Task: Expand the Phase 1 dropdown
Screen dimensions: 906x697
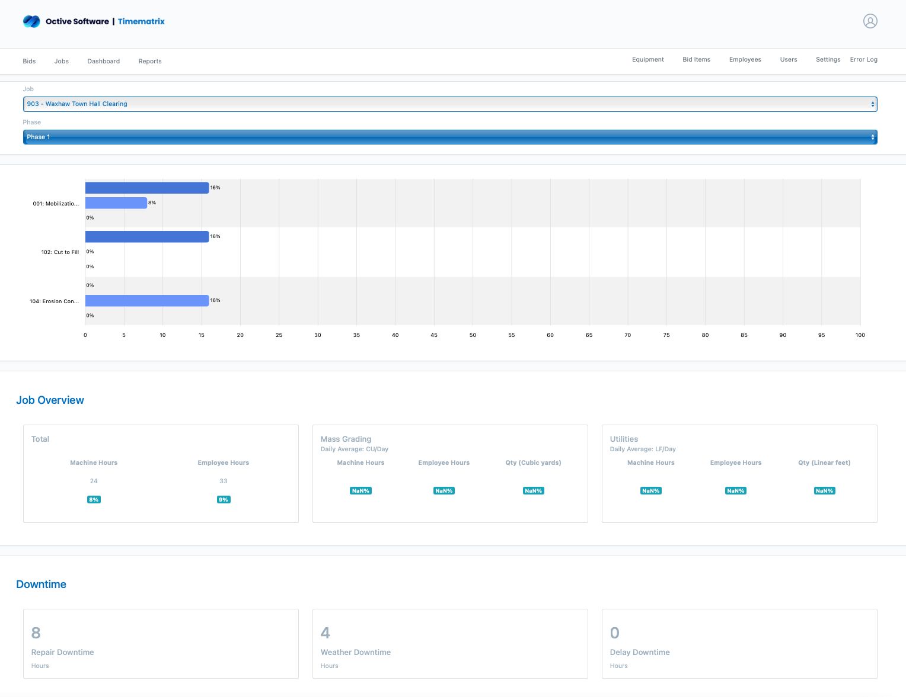Action: point(449,137)
